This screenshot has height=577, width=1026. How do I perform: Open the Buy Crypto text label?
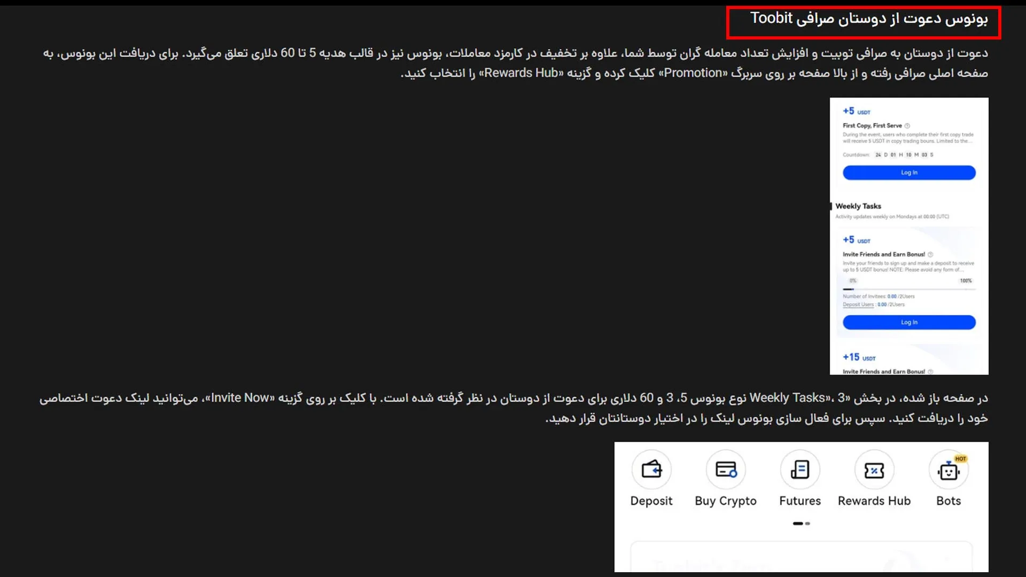click(x=726, y=501)
